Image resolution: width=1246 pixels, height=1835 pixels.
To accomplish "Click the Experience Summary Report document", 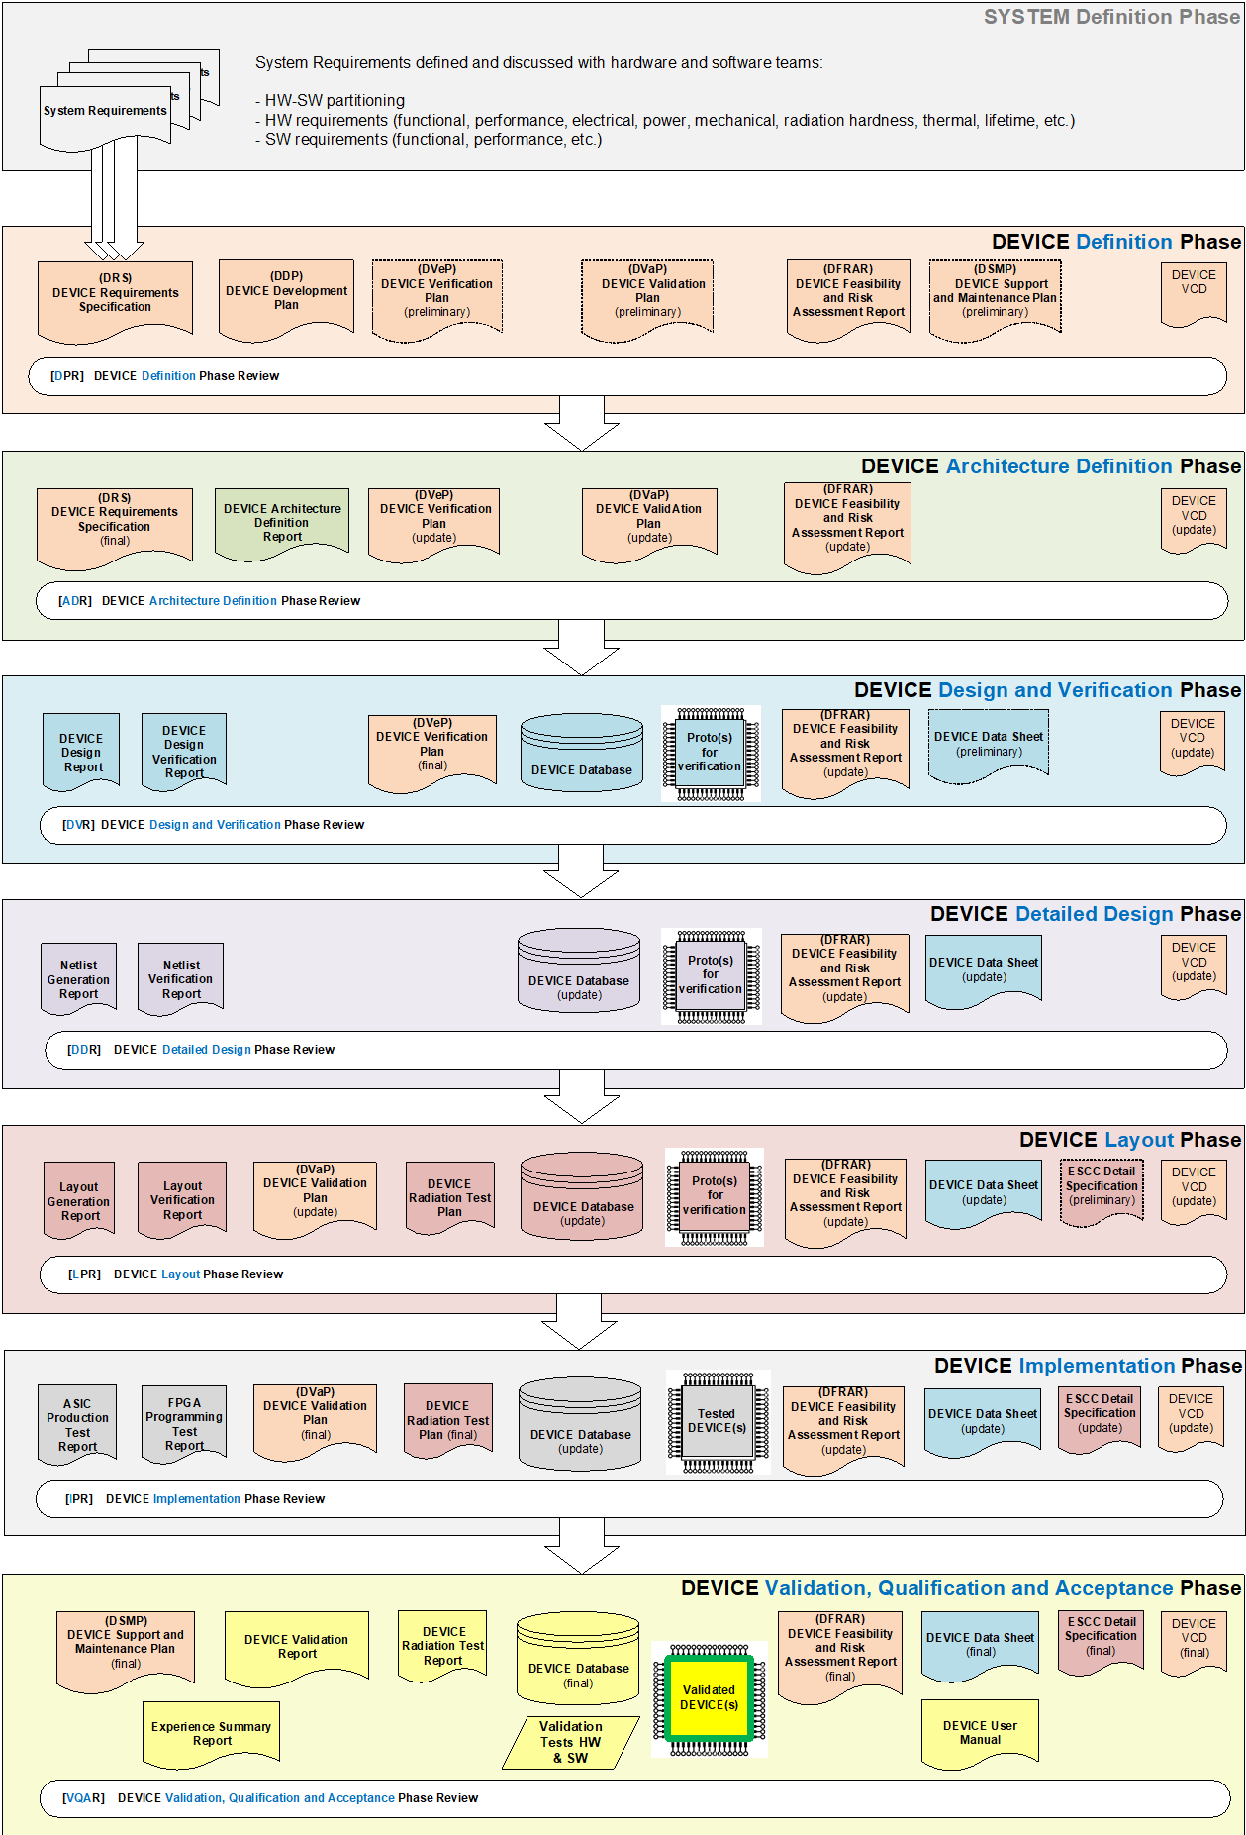I will pos(212,1733).
